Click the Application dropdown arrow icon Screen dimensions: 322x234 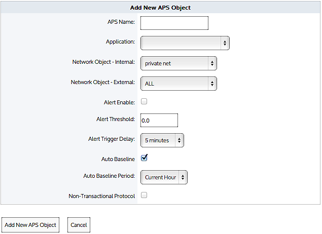(x=225, y=43)
